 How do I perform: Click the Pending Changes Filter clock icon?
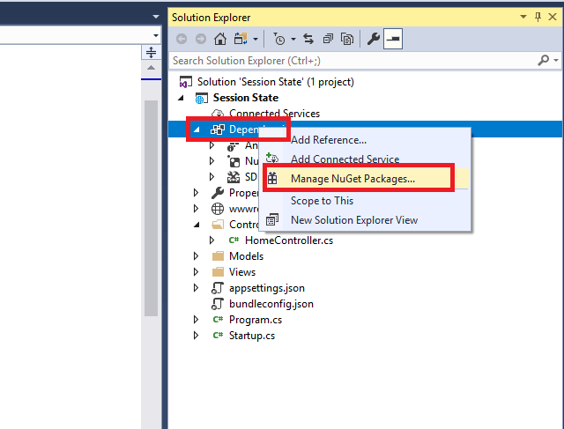279,39
